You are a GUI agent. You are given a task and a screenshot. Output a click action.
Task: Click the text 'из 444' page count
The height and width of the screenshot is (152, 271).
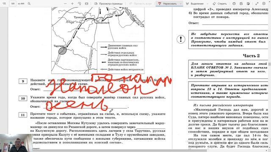pyautogui.click(x=21, y=3)
